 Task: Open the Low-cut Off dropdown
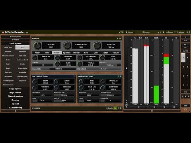coord(43,65)
